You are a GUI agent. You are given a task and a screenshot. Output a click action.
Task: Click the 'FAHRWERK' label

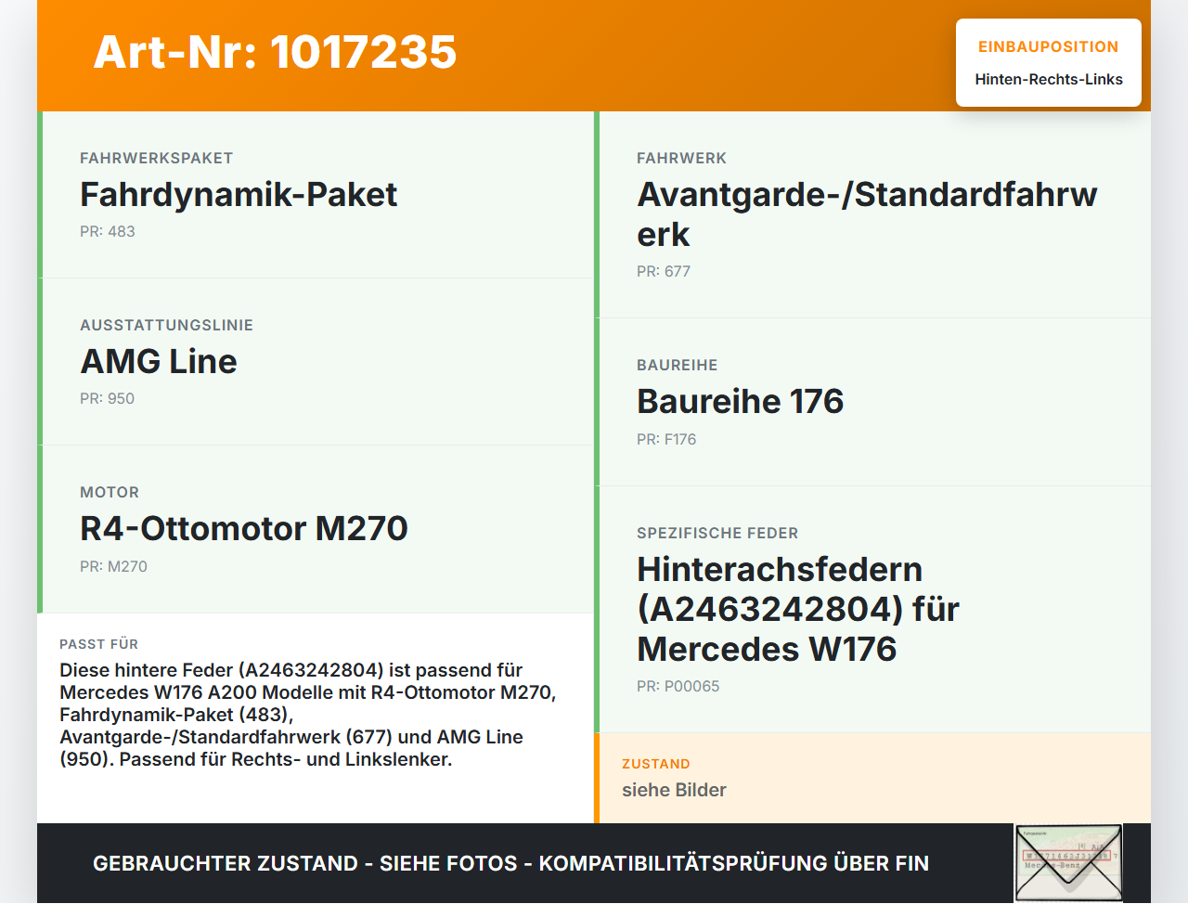tap(682, 159)
